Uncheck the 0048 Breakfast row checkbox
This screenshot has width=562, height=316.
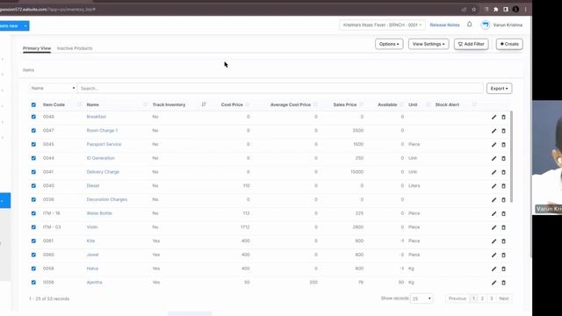pyautogui.click(x=33, y=117)
